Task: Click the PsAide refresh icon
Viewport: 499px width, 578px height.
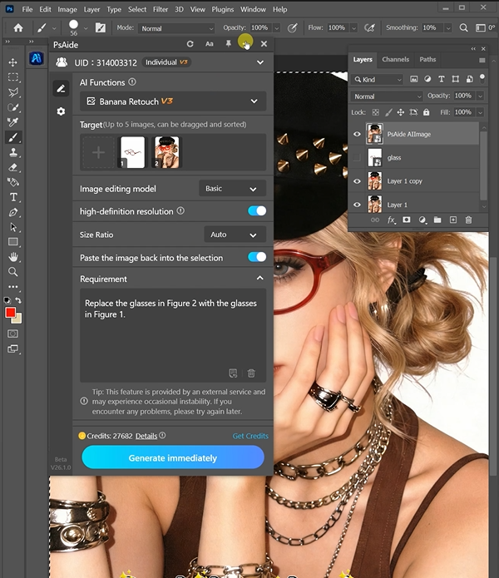Action: (x=190, y=43)
